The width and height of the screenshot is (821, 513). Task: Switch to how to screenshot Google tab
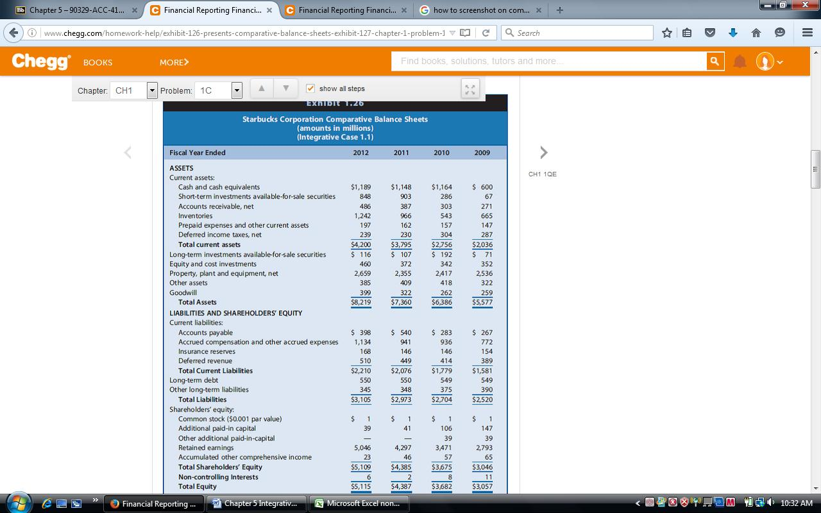(x=480, y=10)
